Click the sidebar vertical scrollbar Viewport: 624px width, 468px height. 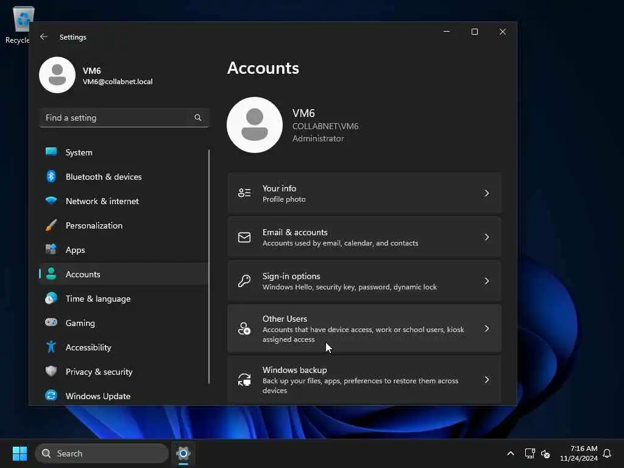208,267
